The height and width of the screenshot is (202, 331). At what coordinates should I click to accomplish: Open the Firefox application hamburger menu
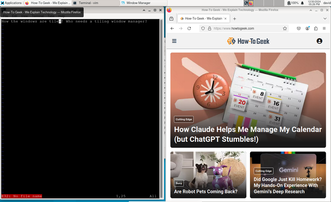click(324, 29)
